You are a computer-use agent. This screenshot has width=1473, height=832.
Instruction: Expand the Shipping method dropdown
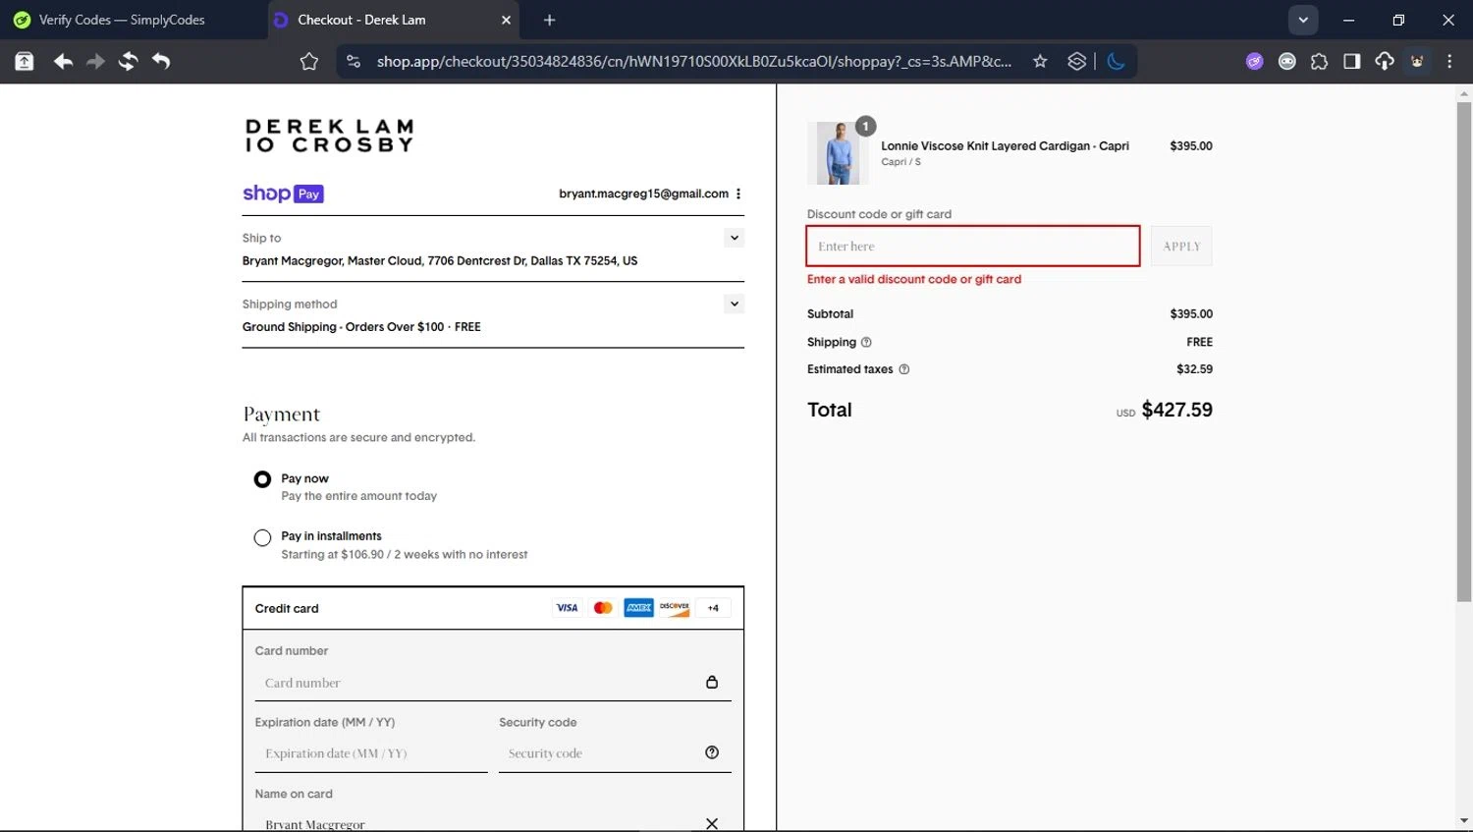click(734, 304)
